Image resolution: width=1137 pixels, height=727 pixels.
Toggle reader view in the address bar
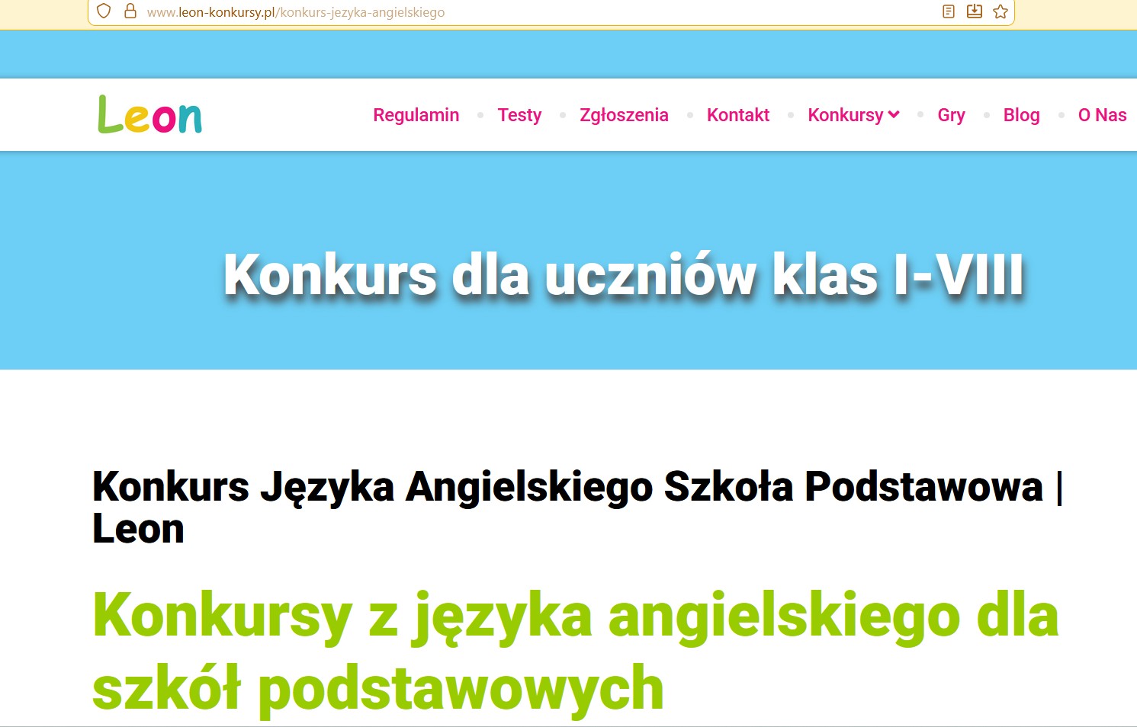click(949, 11)
